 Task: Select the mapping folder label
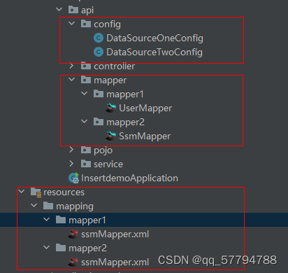pos(75,206)
